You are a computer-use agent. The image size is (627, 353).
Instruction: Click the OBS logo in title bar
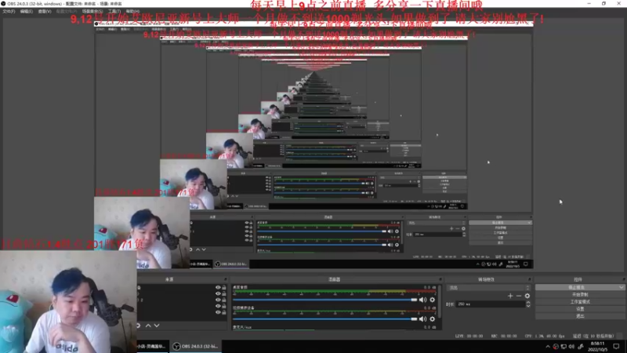(x=3, y=3)
